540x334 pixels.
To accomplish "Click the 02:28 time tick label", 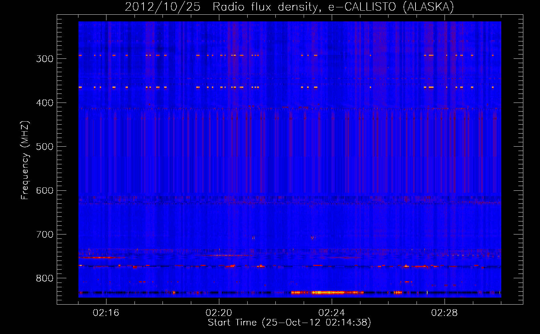I will click(x=445, y=313).
